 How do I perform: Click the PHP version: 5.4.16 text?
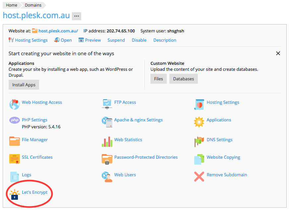[41, 127]
